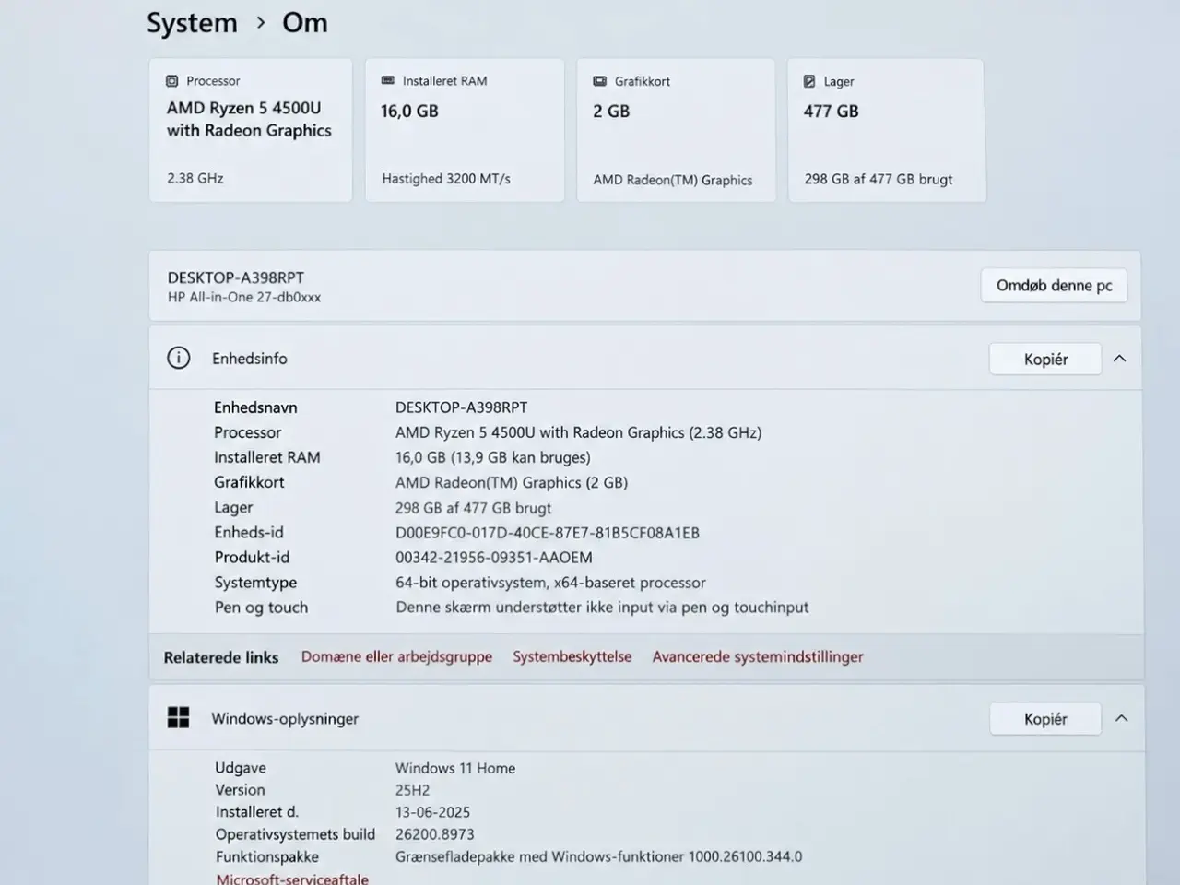Screen dimensions: 1180x885
Task: Click the Omdøb denne pc button
Action: tap(1054, 286)
